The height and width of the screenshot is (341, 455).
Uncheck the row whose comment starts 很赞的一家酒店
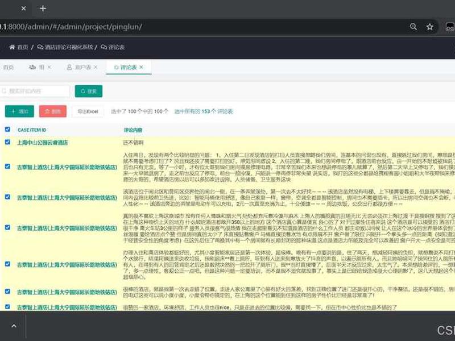pos(7,306)
